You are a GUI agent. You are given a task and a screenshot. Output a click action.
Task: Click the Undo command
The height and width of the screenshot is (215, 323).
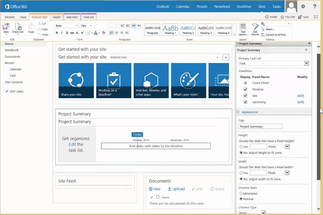pyautogui.click(x=43, y=35)
